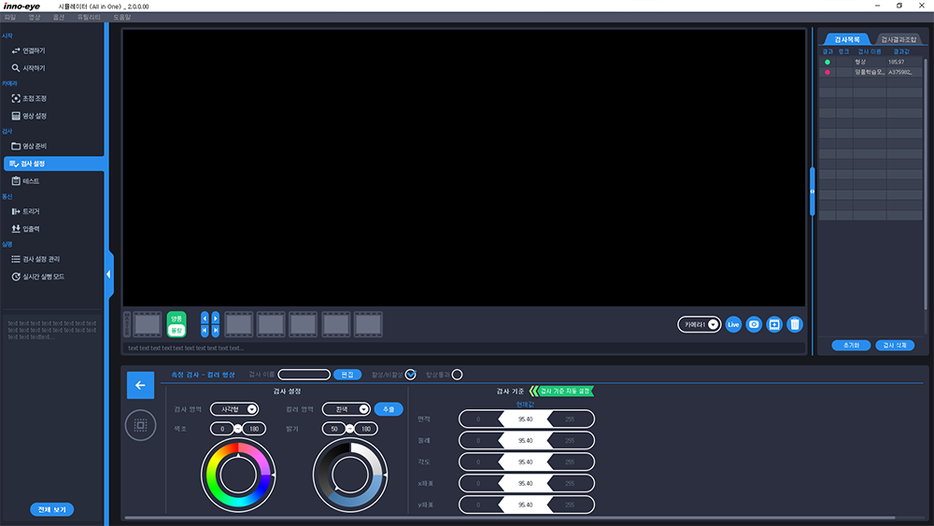Click the bottom panel horizontal scrollbar

click(510, 519)
